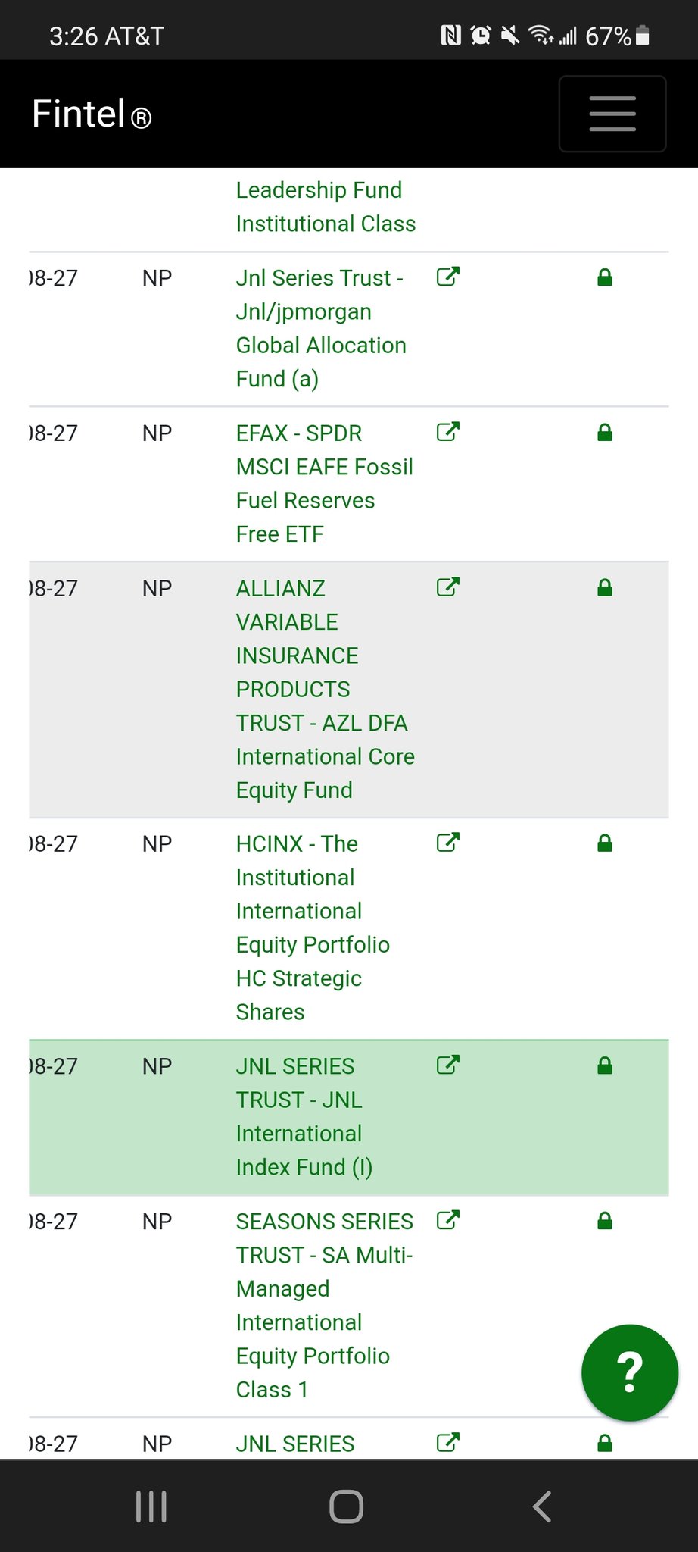This screenshot has width=698, height=1552.
Task: Open the hamburger navigation menu
Action: (612, 114)
